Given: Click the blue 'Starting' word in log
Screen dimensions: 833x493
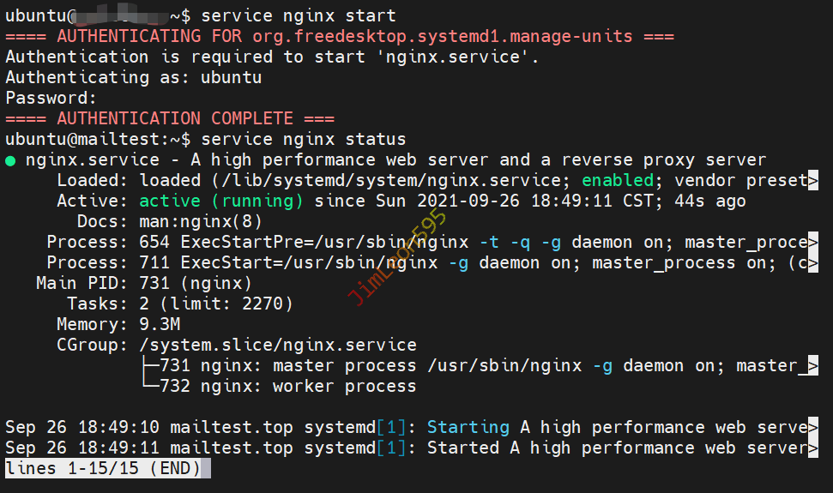Looking at the screenshot, I should (x=468, y=427).
